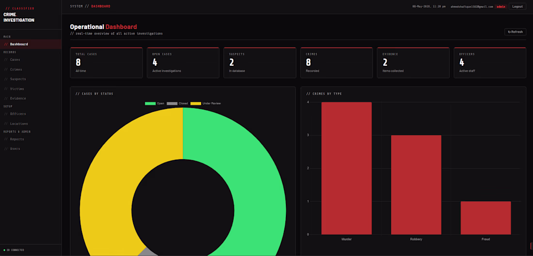Screen dimensions: 533x256
Task: Click the real-time overview subtitle
Action: pos(116,33)
